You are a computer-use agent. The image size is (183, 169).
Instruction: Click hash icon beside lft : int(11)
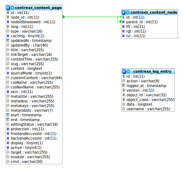coord(123,26)
